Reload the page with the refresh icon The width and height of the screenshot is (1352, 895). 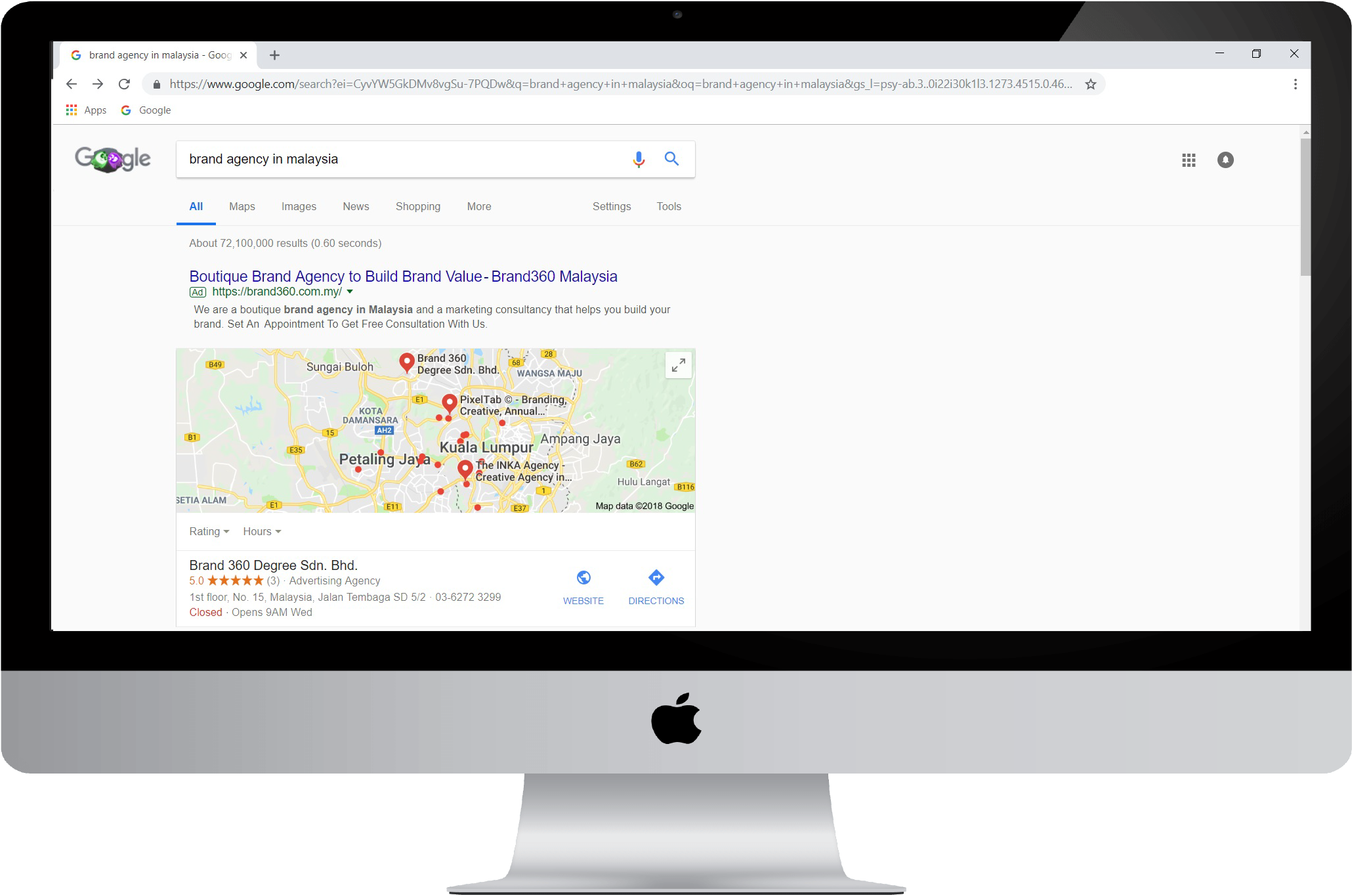pos(124,84)
